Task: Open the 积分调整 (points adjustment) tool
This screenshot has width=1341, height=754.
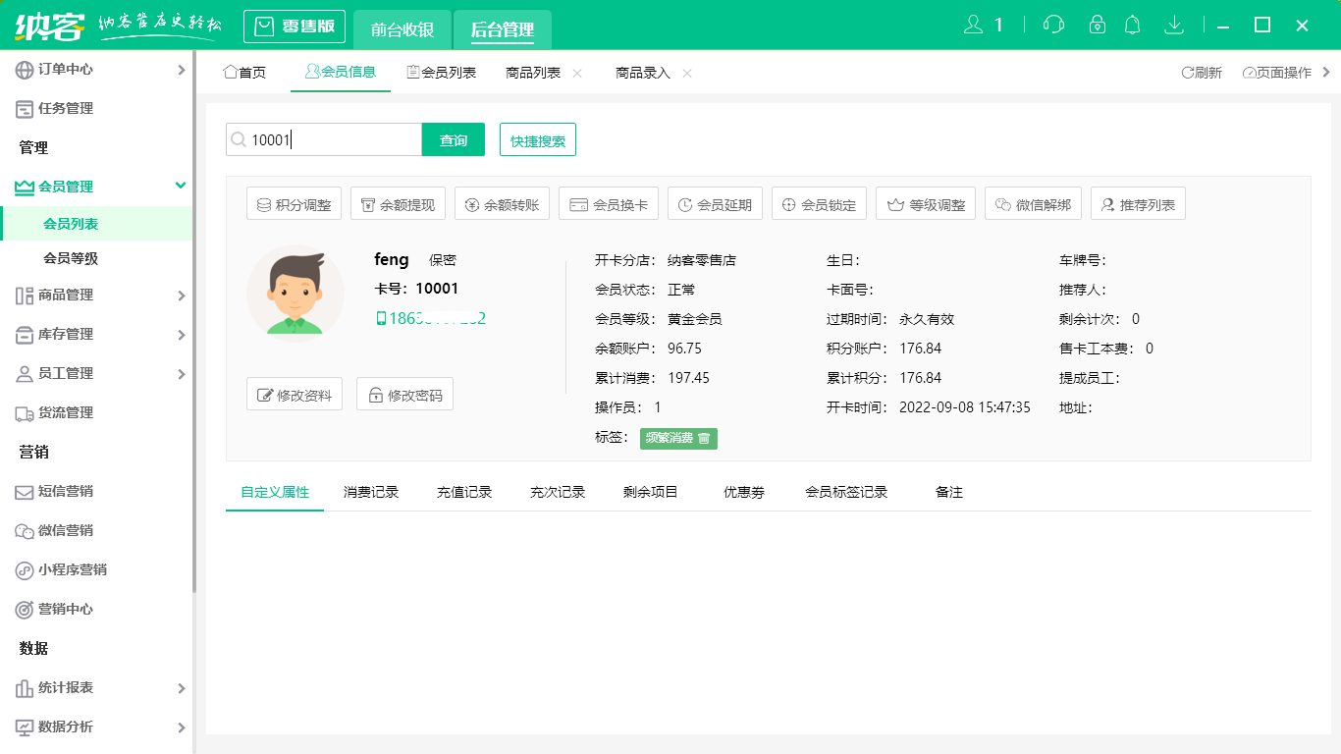Action: click(294, 203)
